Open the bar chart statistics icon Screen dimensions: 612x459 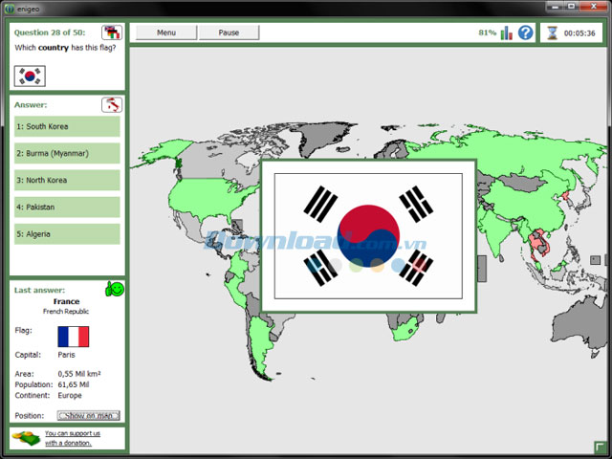coord(507,33)
